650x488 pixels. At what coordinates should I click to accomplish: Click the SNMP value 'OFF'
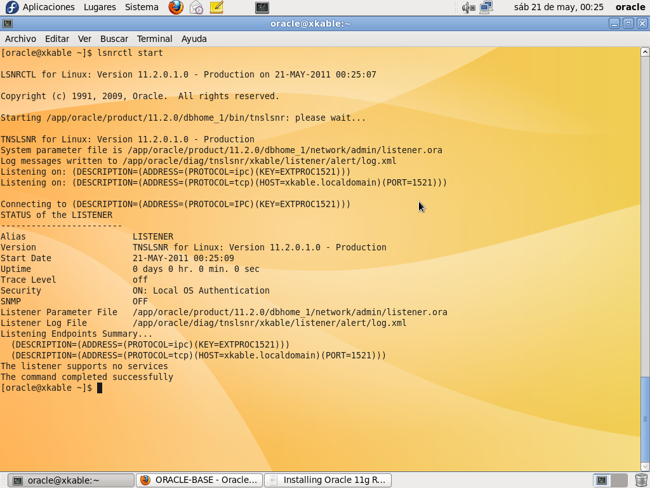pyautogui.click(x=140, y=301)
